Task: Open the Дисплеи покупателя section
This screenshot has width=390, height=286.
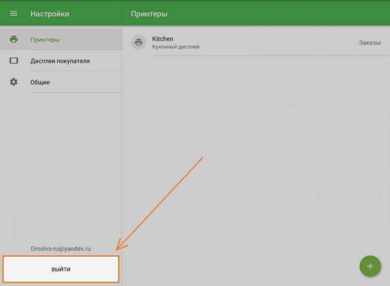Action: [x=60, y=61]
